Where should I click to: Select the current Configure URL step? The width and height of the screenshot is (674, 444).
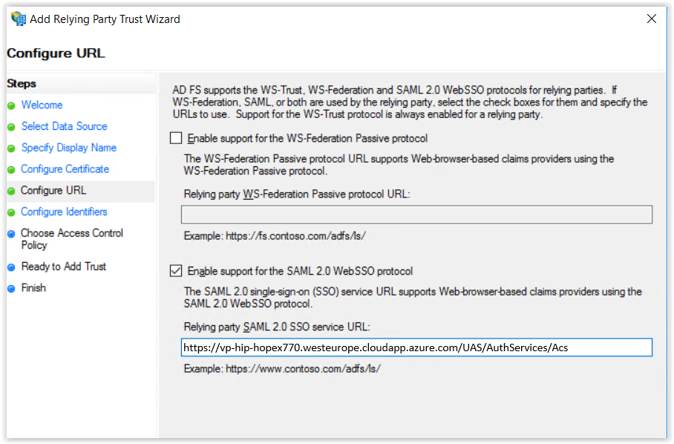[53, 191]
